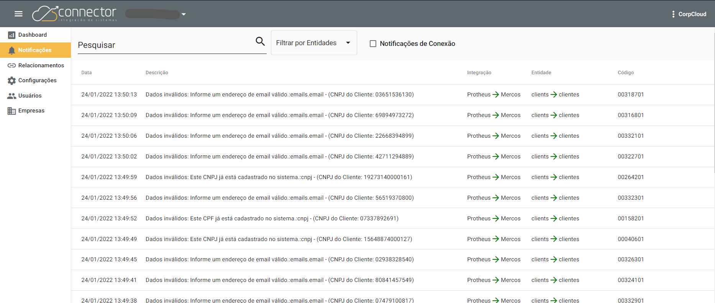
Task: Click code 00318701
Action: [x=631, y=94]
